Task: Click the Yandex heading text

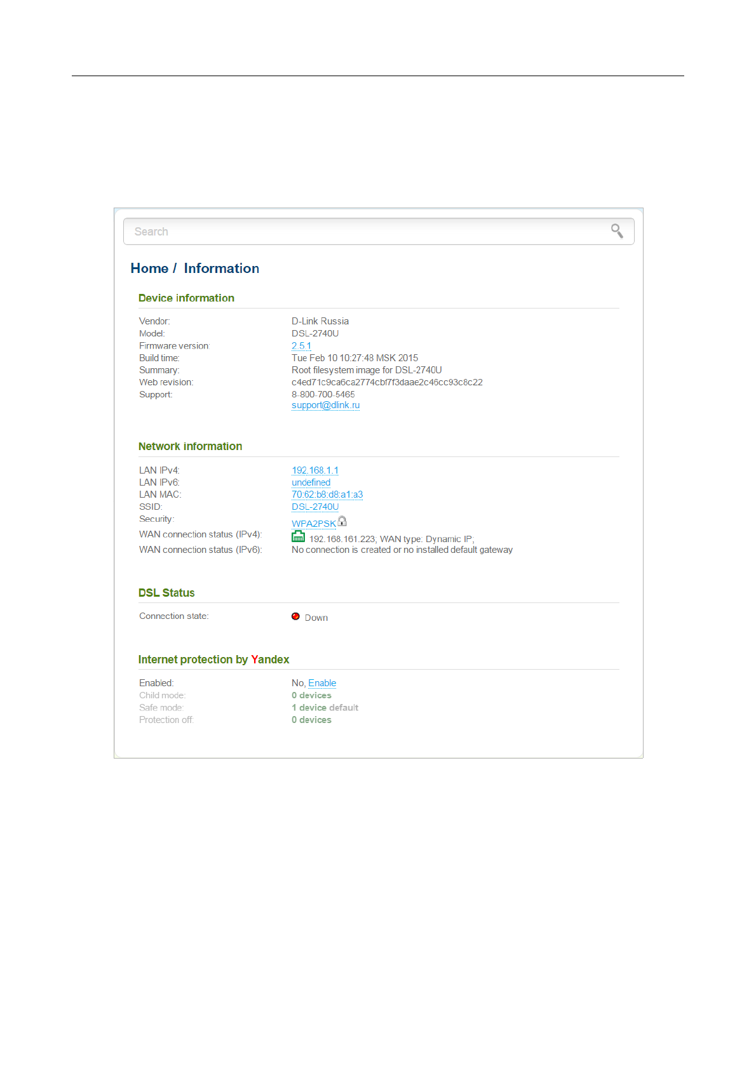Action: [270, 660]
